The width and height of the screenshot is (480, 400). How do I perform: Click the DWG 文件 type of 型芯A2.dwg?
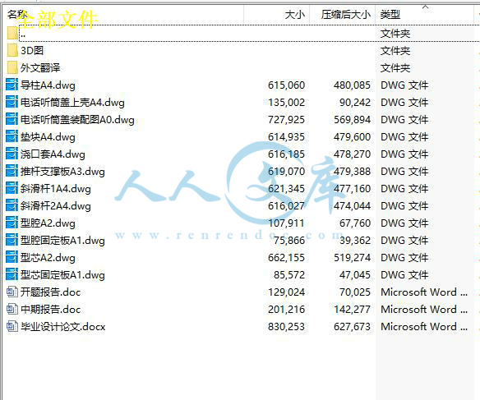[x=404, y=257]
